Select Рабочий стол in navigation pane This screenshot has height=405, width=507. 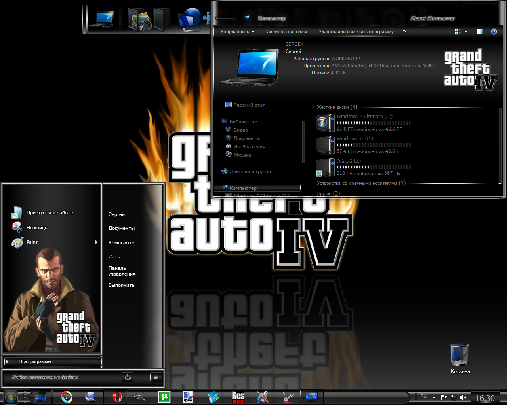pyautogui.click(x=245, y=105)
